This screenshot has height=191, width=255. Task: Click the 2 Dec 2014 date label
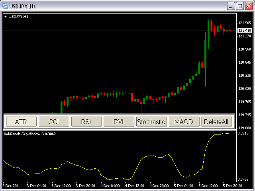pyautogui.click(x=12, y=185)
